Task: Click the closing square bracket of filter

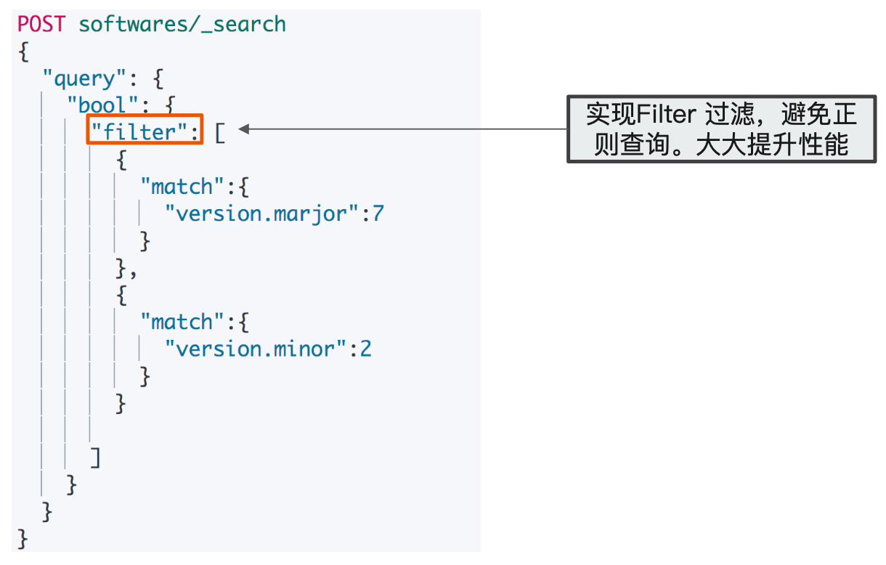Action: [96, 458]
